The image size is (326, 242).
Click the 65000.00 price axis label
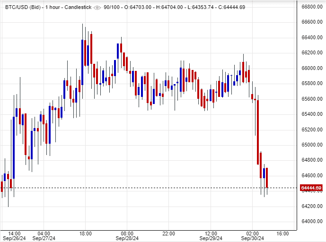point(311,145)
